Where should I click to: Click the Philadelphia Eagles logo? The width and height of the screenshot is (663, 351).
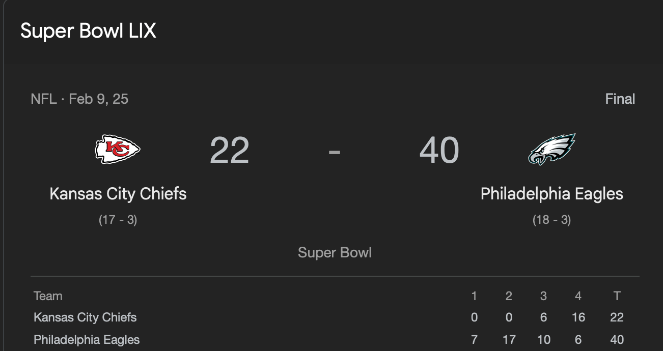(x=552, y=149)
